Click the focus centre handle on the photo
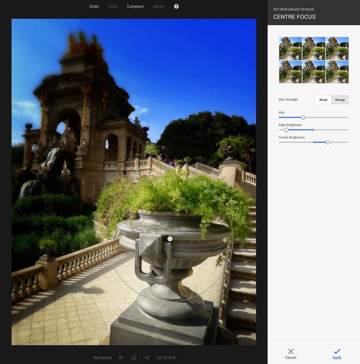 coord(170,239)
